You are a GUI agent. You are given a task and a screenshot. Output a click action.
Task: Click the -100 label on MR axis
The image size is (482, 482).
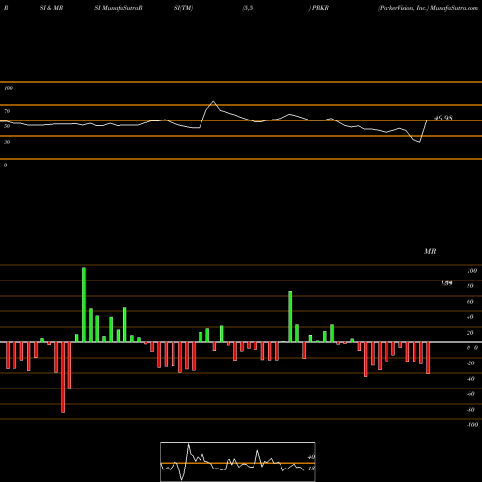pos(471,425)
